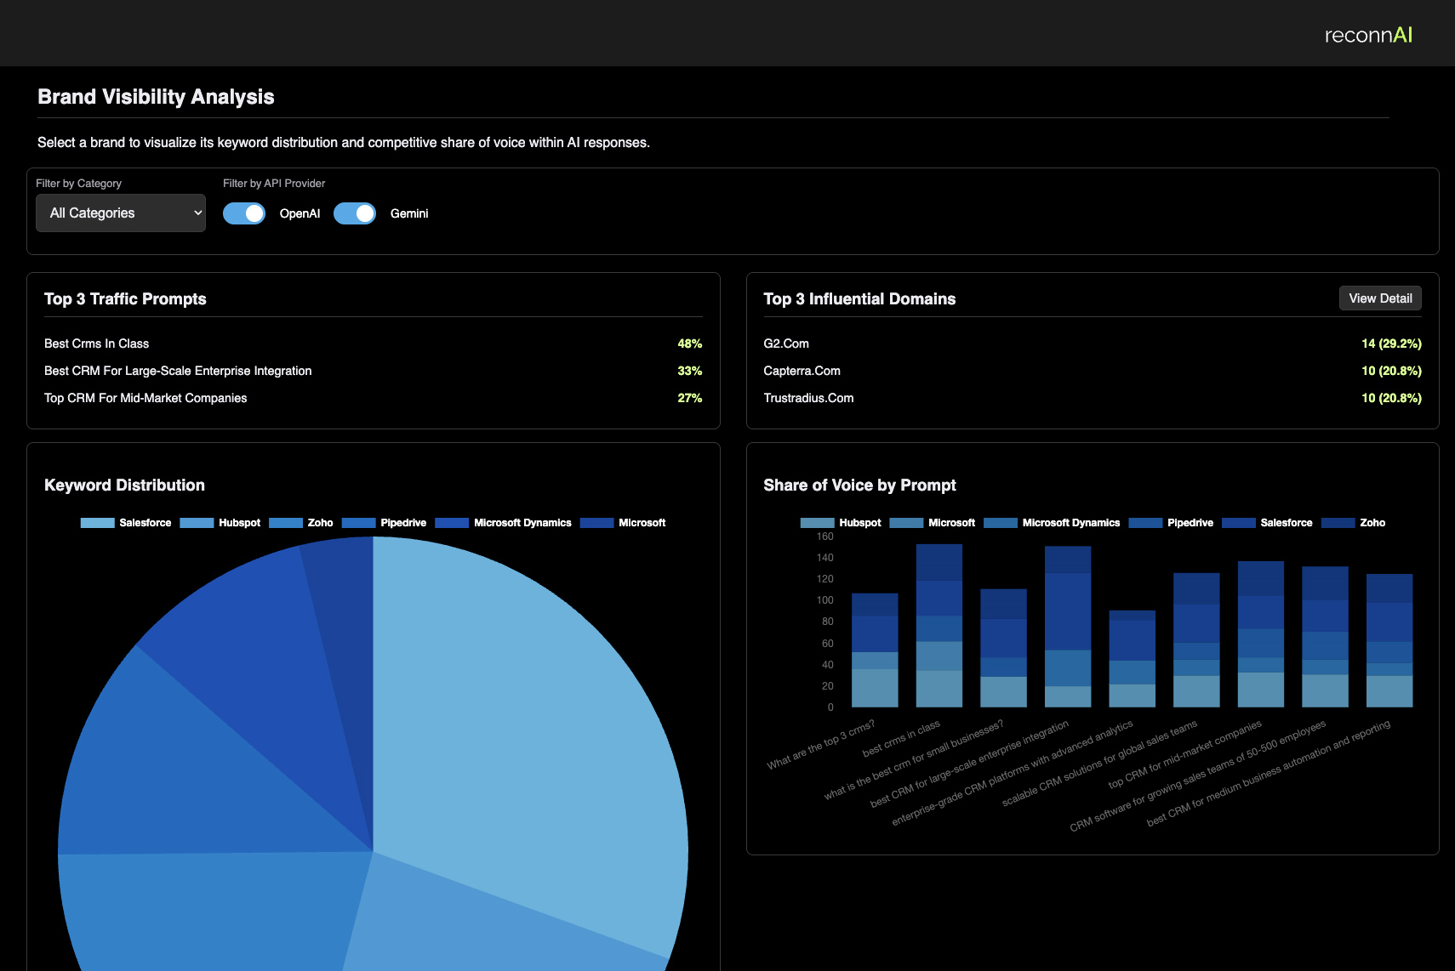Toggle Microsoft Dynamics legend in Share of Voice
The image size is (1455, 971).
[1052, 523]
